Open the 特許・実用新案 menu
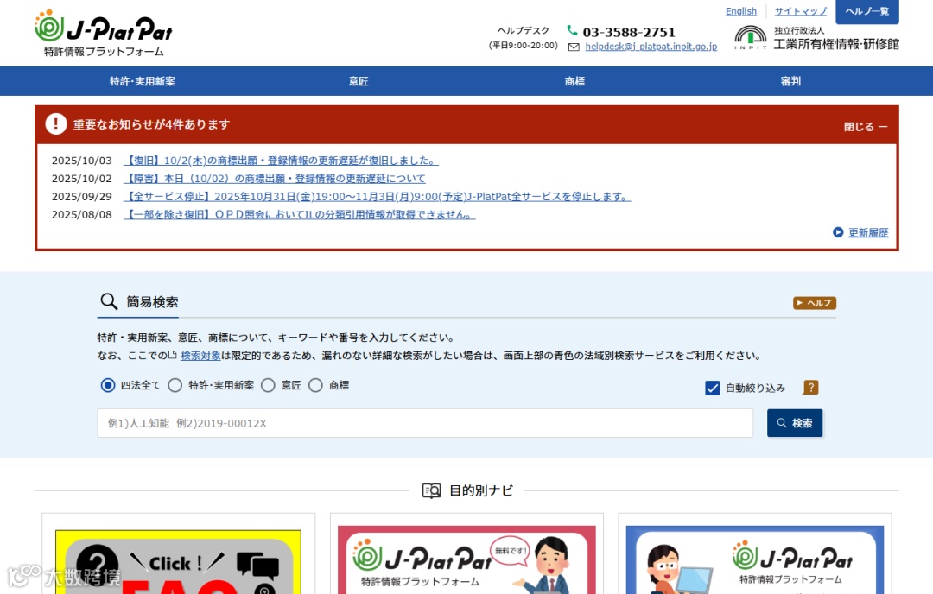Image resolution: width=933 pixels, height=594 pixels. pyautogui.click(x=143, y=81)
